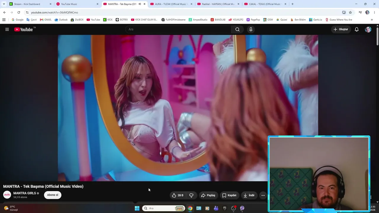Bookmark this page with the star icon
This screenshot has width=379, height=213.
(x=350, y=12)
